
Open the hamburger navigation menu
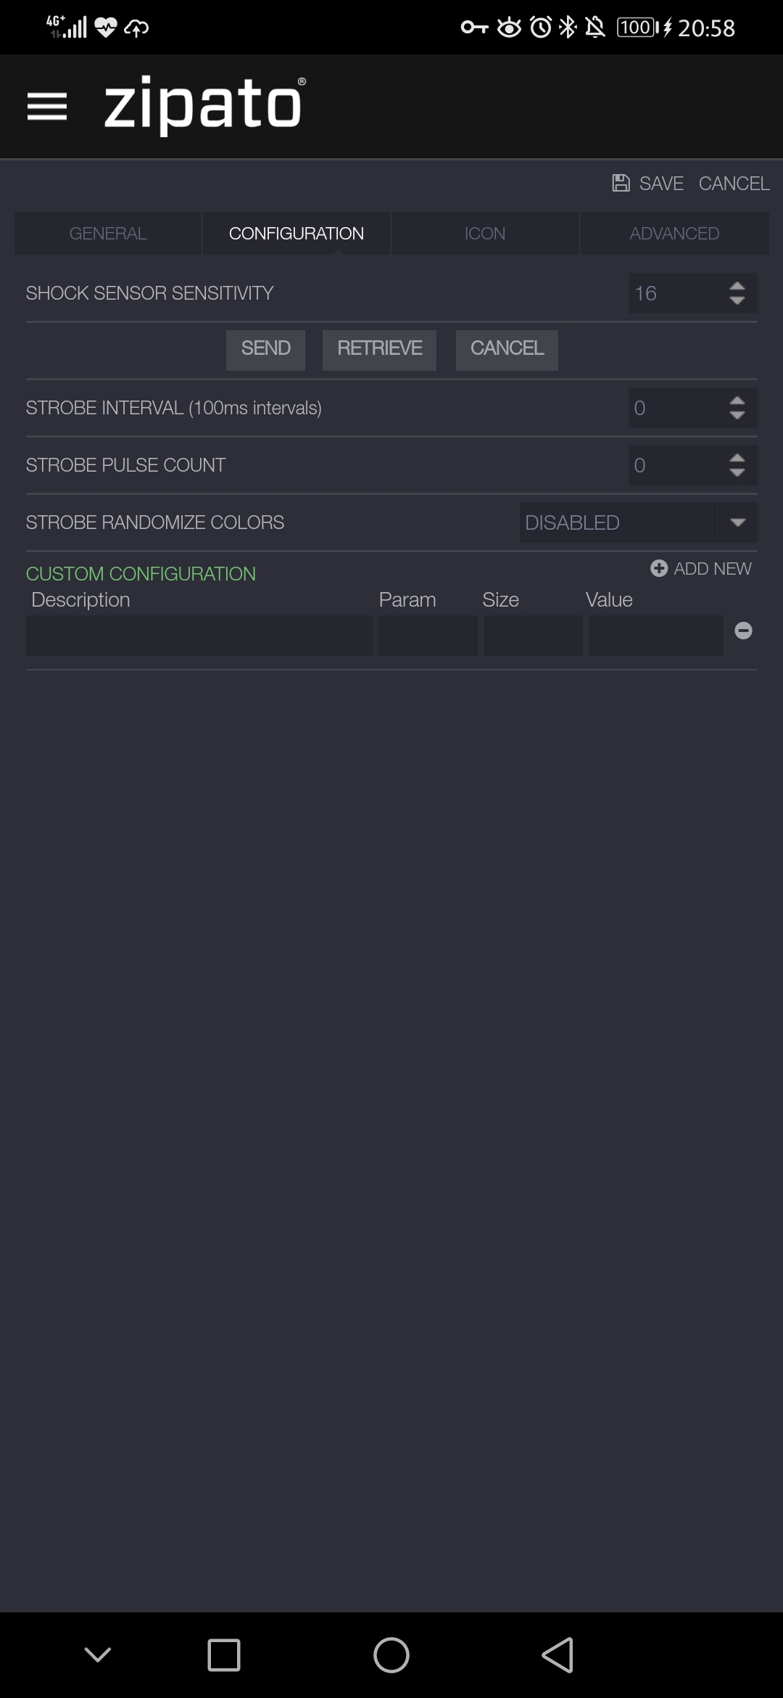click(47, 107)
